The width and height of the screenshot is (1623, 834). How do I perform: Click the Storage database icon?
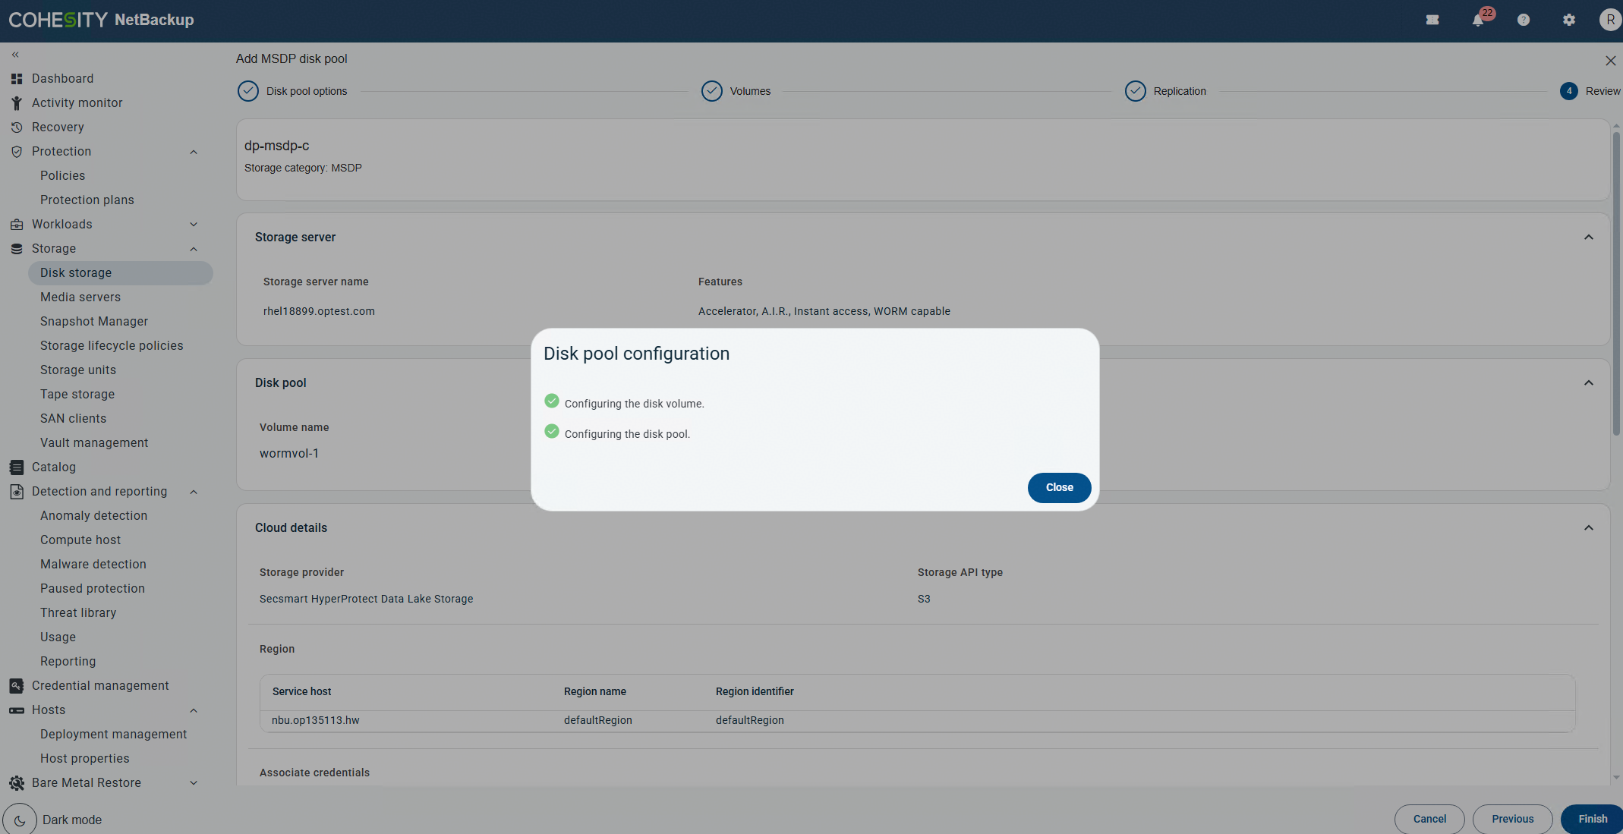[17, 249]
